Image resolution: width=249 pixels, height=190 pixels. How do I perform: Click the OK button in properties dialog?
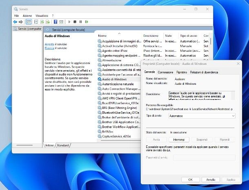[x=190, y=179]
